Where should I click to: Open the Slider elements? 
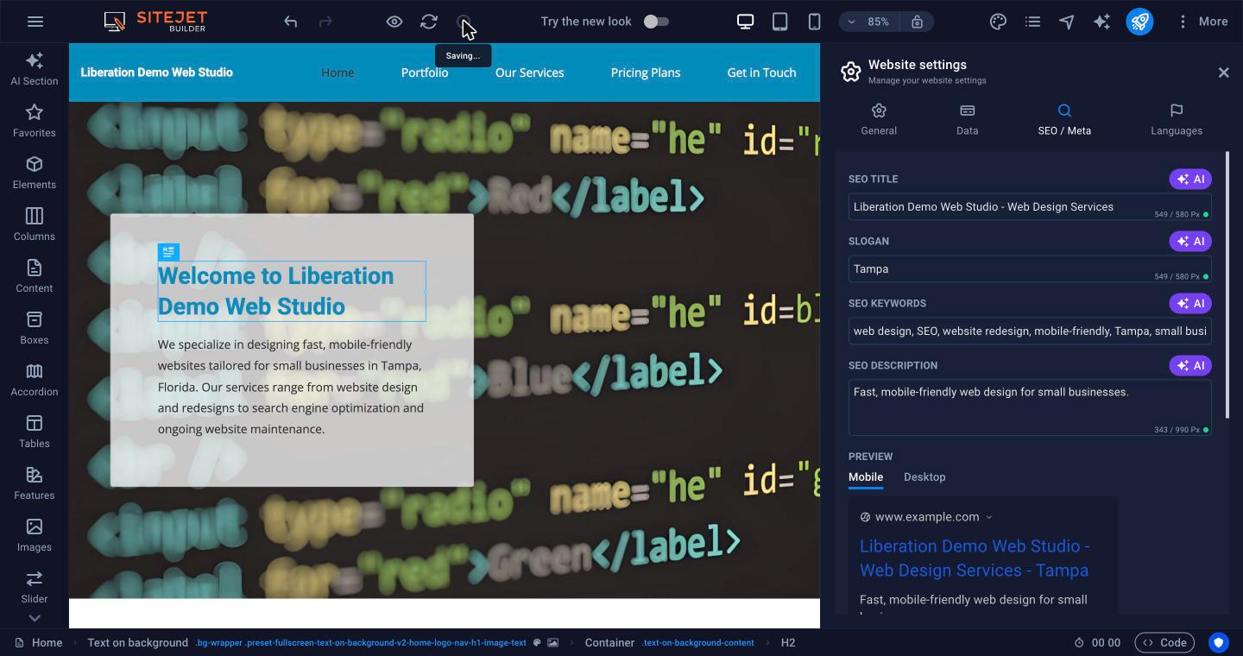point(35,587)
